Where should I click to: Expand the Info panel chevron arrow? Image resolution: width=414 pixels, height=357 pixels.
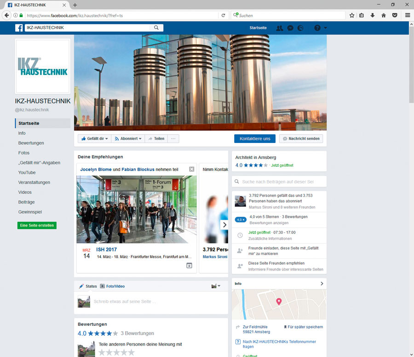point(322,283)
